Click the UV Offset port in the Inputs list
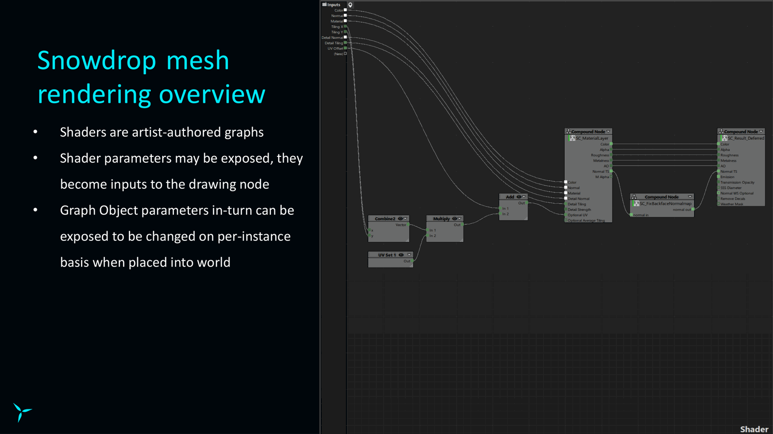 pos(345,48)
